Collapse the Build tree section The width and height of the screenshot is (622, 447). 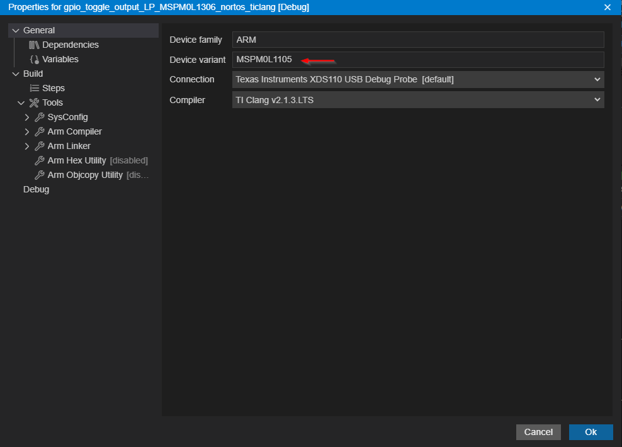coord(16,74)
